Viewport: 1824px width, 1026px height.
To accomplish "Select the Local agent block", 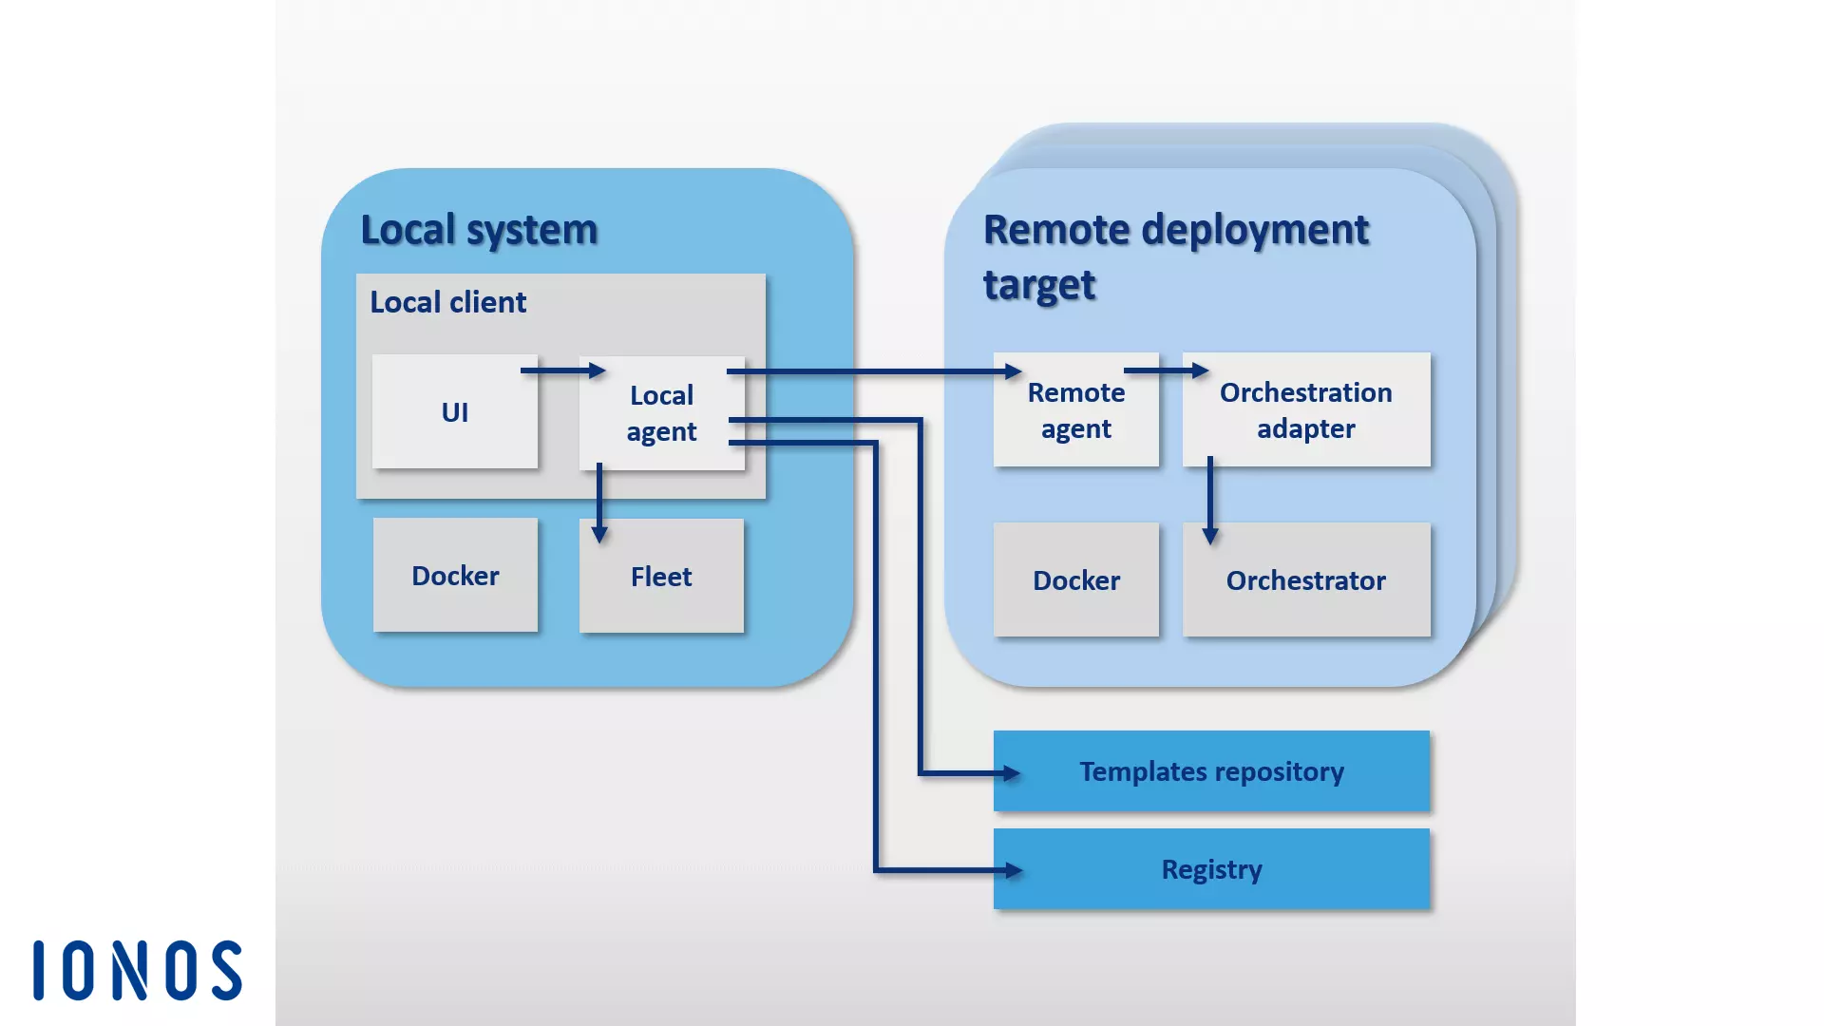I will tap(660, 409).
